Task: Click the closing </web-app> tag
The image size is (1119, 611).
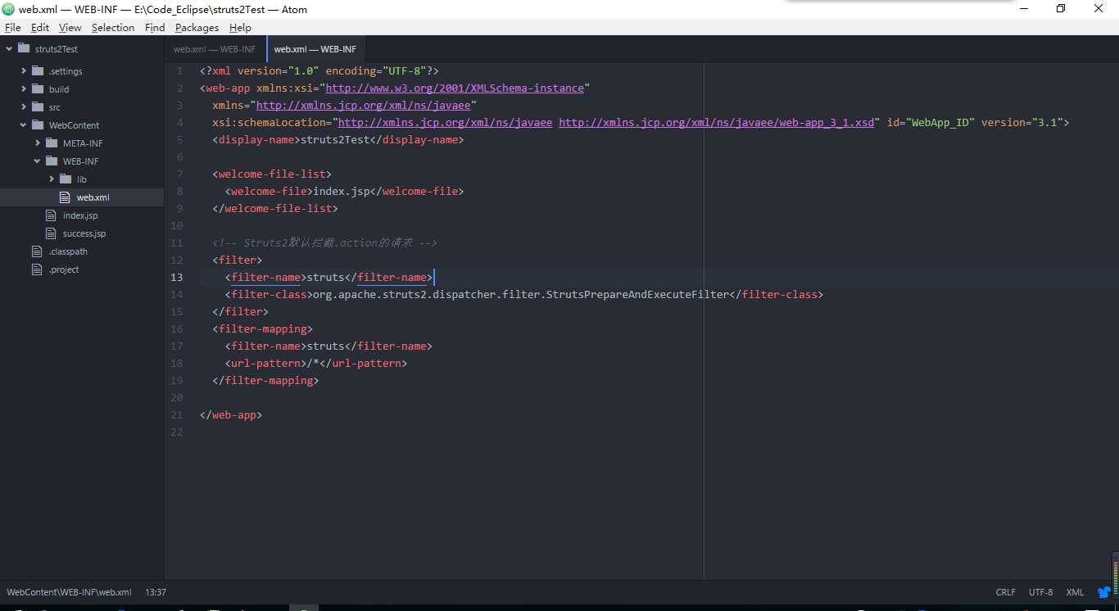Action: 231,414
